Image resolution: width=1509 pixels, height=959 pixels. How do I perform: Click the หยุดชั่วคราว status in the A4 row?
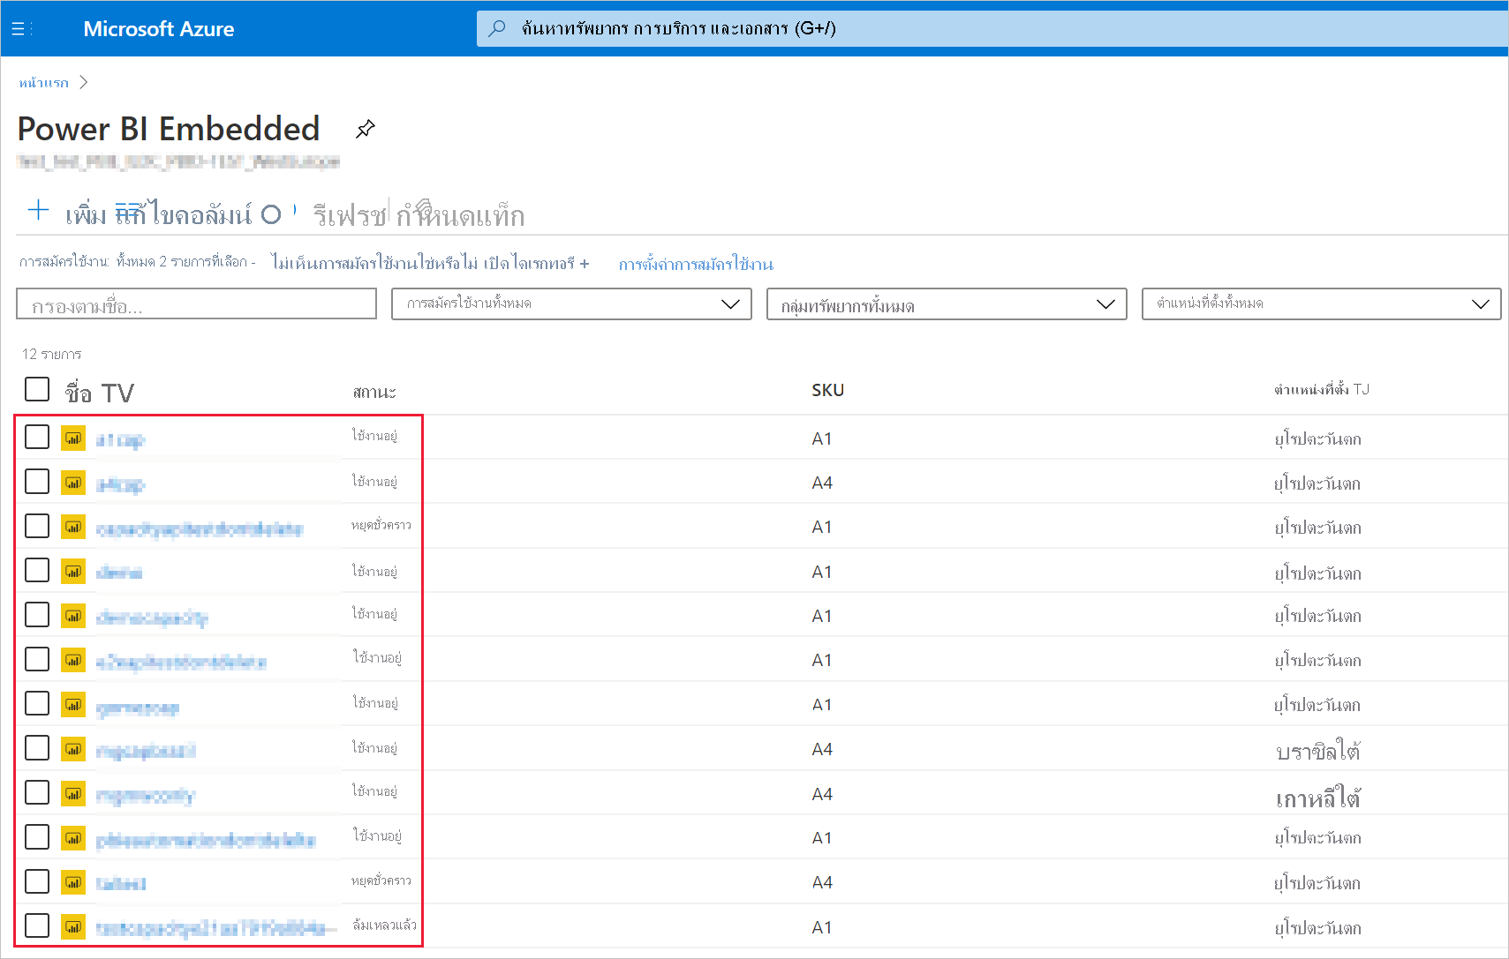[381, 880]
